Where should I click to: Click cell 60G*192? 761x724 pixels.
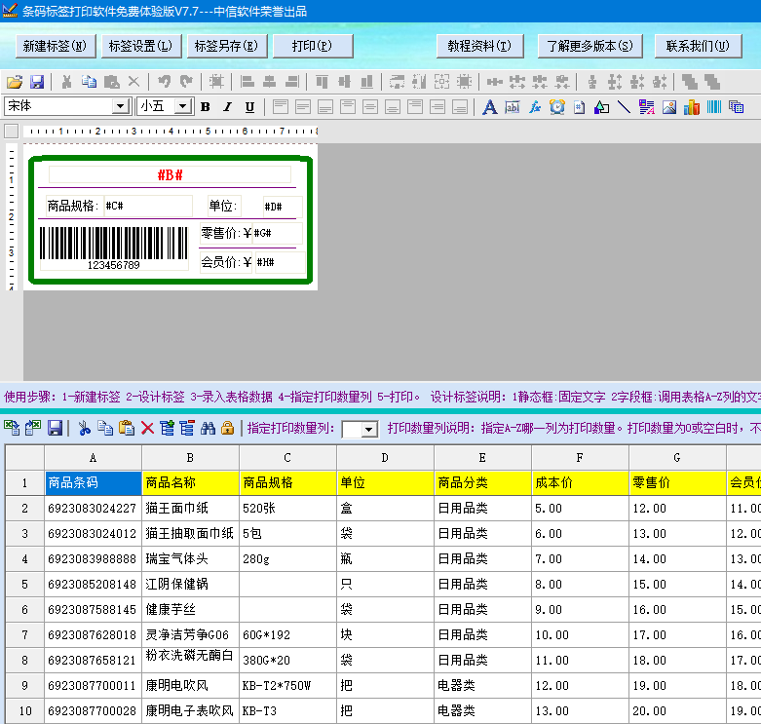coord(287,634)
